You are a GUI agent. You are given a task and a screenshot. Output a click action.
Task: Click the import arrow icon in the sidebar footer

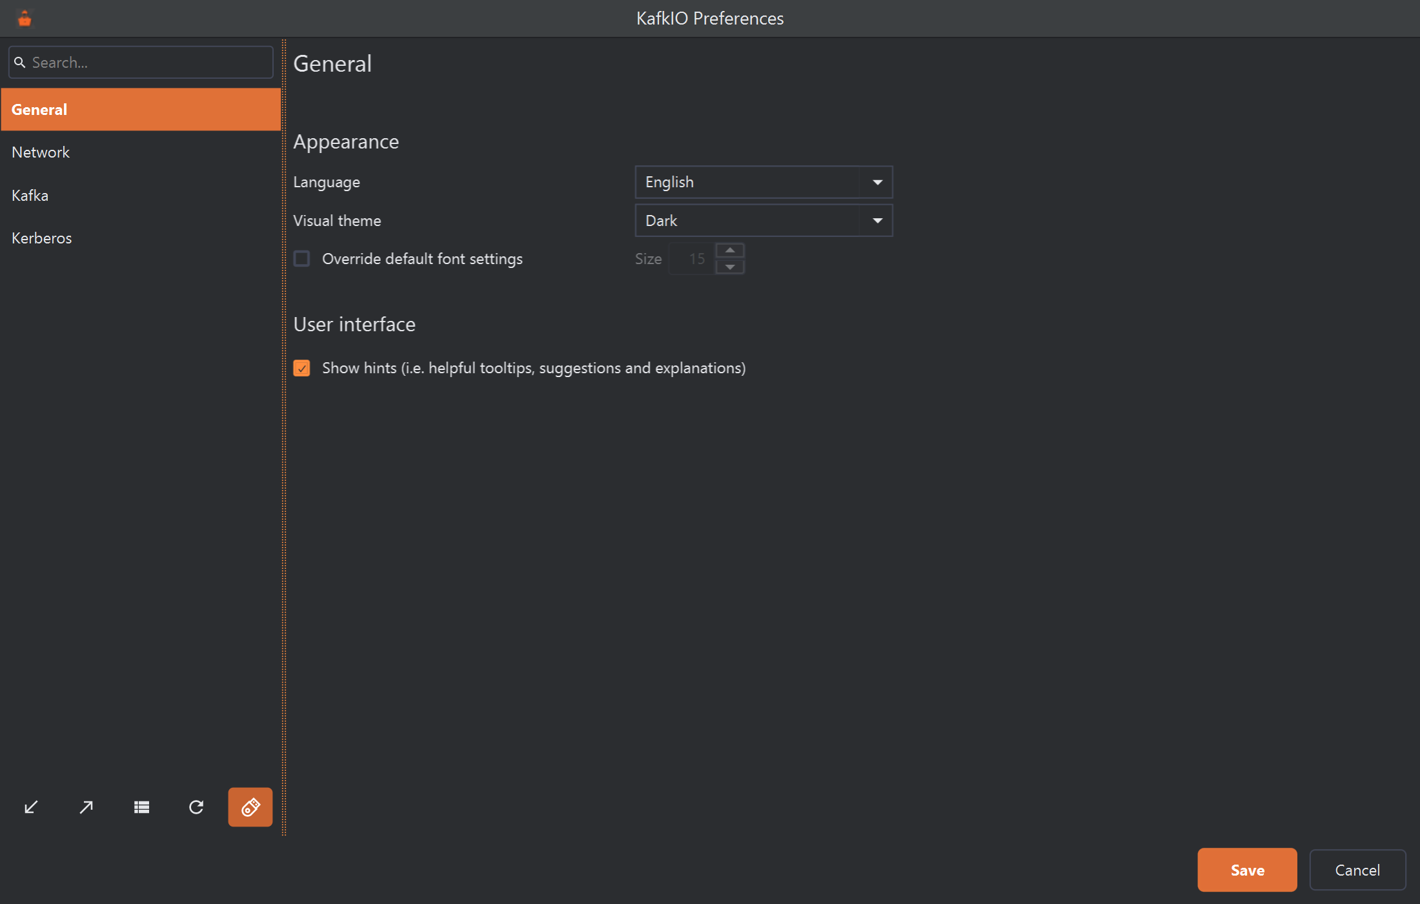pos(31,807)
